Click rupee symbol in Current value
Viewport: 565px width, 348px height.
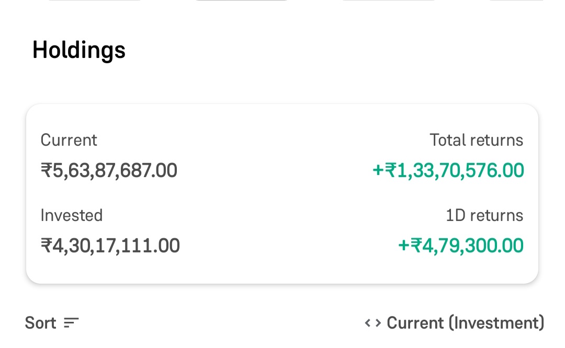click(46, 170)
